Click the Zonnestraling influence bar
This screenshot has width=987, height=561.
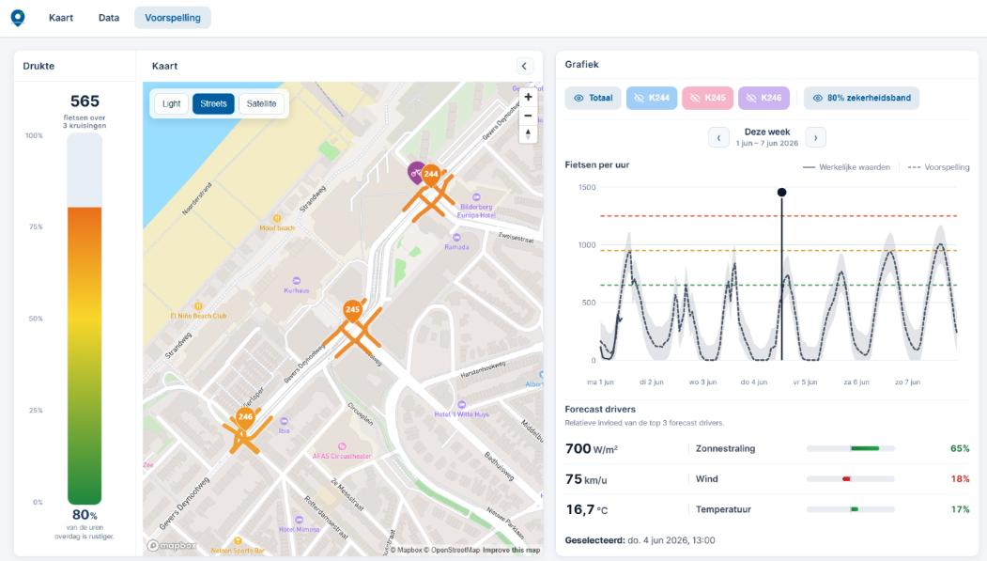[x=851, y=448]
